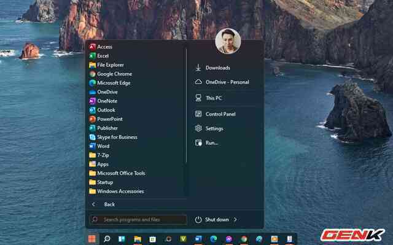The width and height of the screenshot is (393, 245).
Task: Open Microsoft Edge from the taskbar
Action: coord(214,239)
